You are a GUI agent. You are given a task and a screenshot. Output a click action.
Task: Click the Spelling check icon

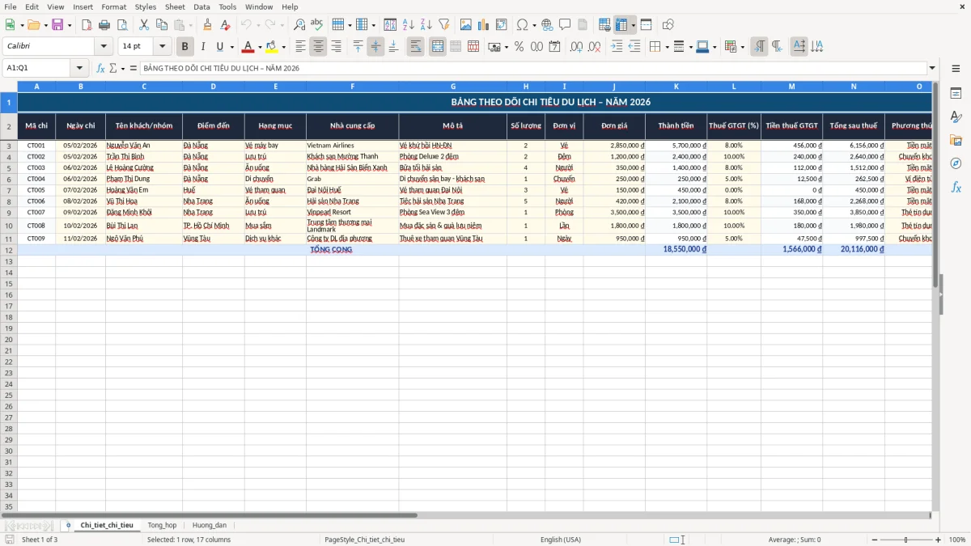pyautogui.click(x=316, y=25)
